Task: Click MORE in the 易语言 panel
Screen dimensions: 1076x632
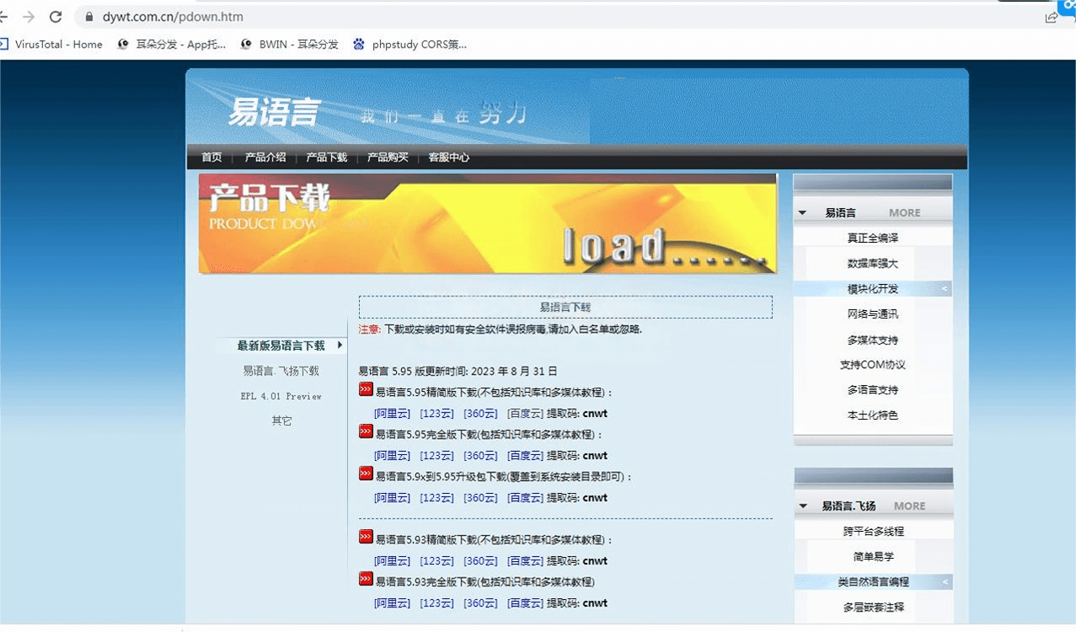Action: (905, 213)
